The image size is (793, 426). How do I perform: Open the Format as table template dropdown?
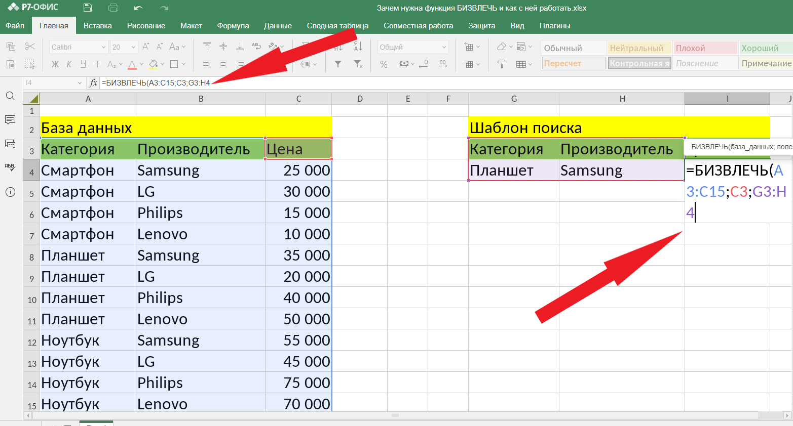click(524, 64)
